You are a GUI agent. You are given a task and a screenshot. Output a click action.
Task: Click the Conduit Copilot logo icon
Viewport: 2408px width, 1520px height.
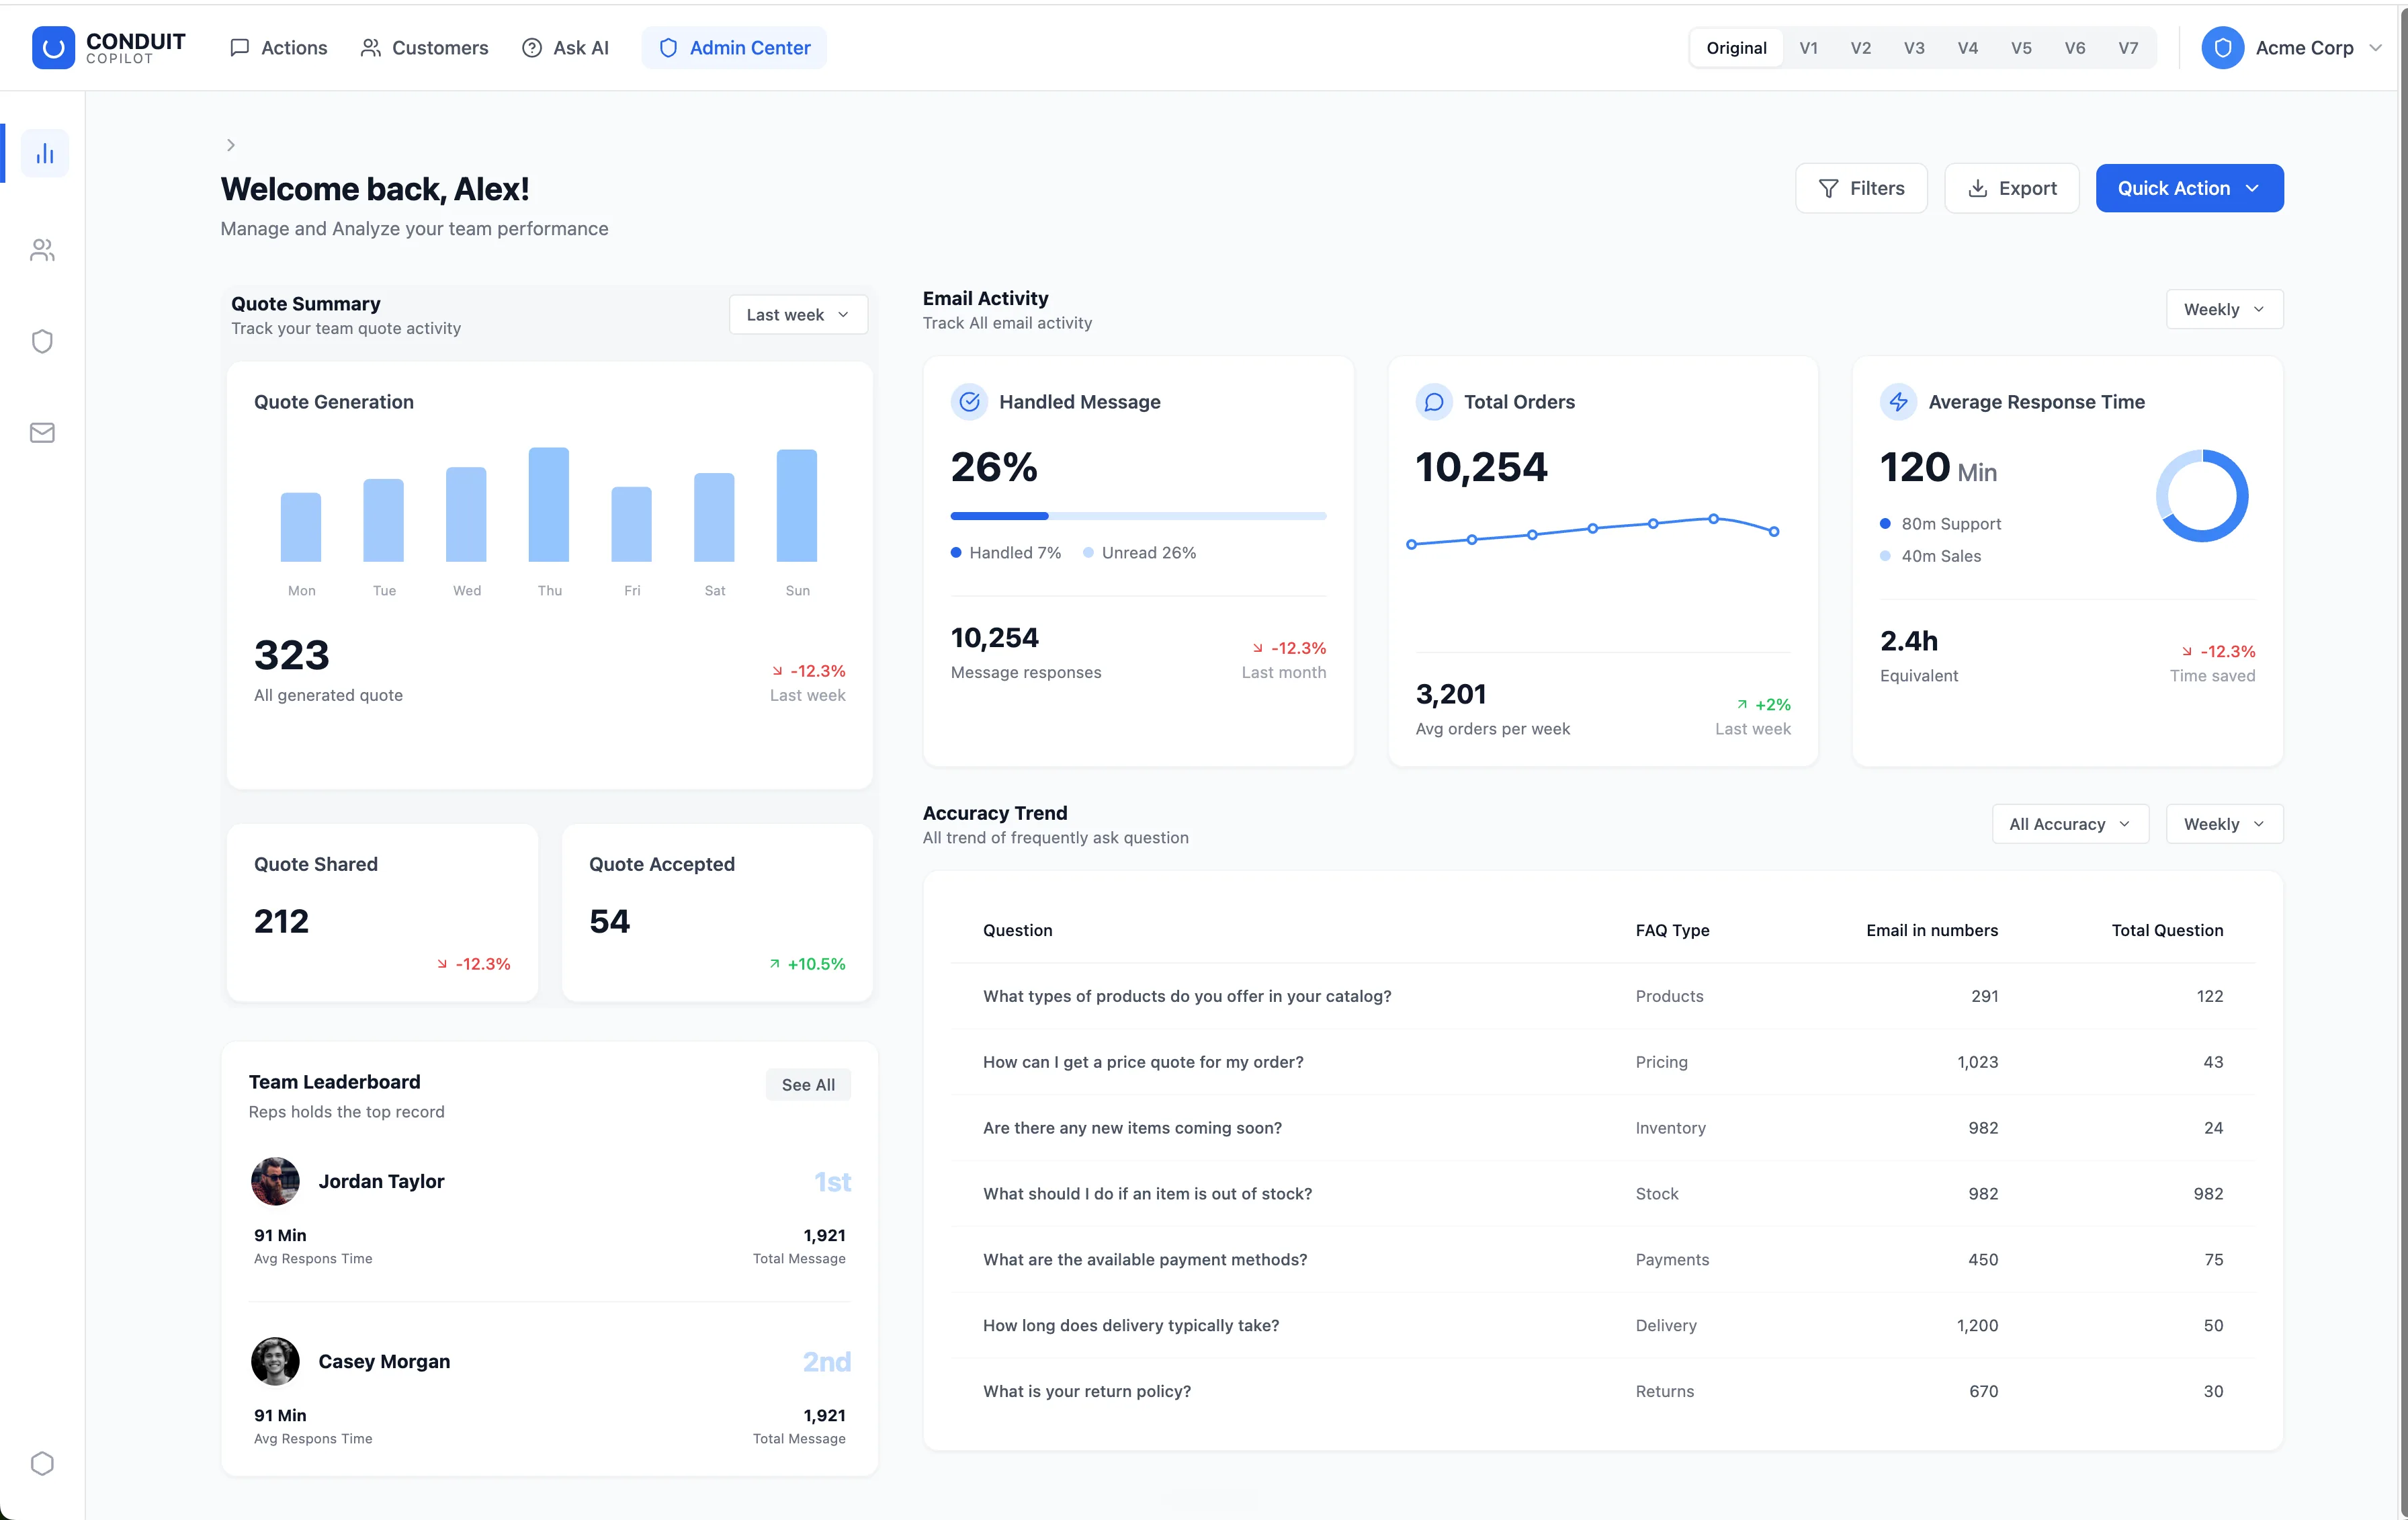[x=53, y=47]
